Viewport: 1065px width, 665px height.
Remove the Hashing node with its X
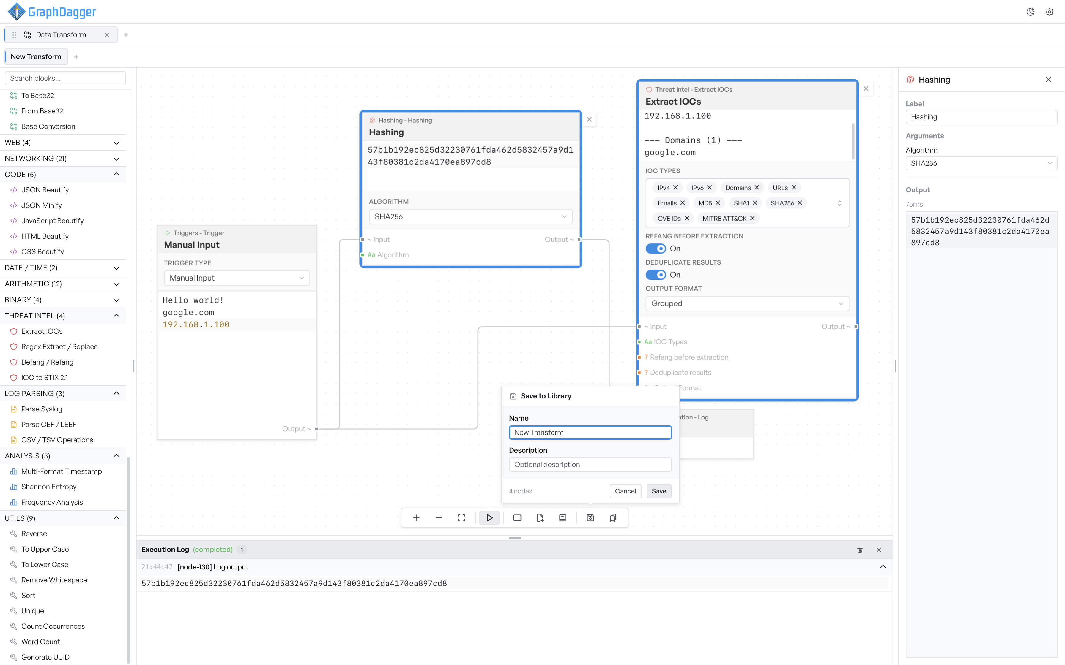[589, 119]
